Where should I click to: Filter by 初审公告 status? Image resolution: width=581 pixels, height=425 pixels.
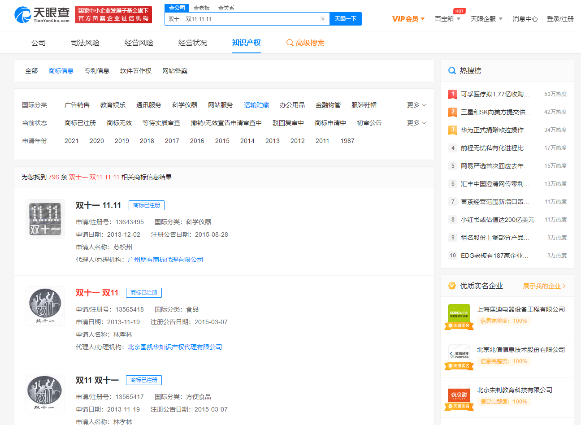pos(369,123)
